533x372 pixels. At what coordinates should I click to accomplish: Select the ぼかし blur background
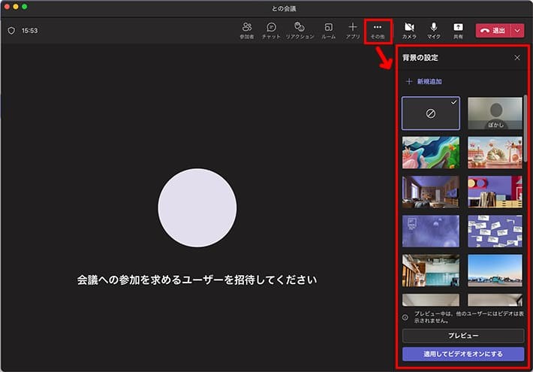(x=495, y=113)
